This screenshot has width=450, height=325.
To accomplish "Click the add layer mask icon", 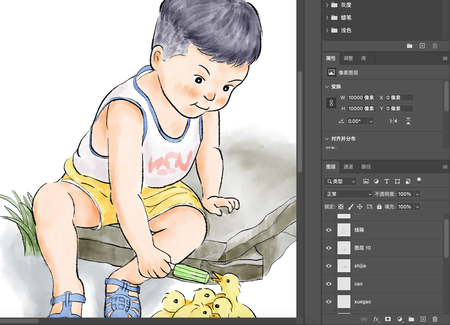I will click(387, 319).
